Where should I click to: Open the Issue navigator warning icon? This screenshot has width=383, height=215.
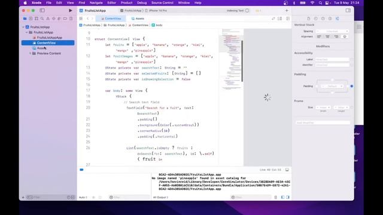48,19
